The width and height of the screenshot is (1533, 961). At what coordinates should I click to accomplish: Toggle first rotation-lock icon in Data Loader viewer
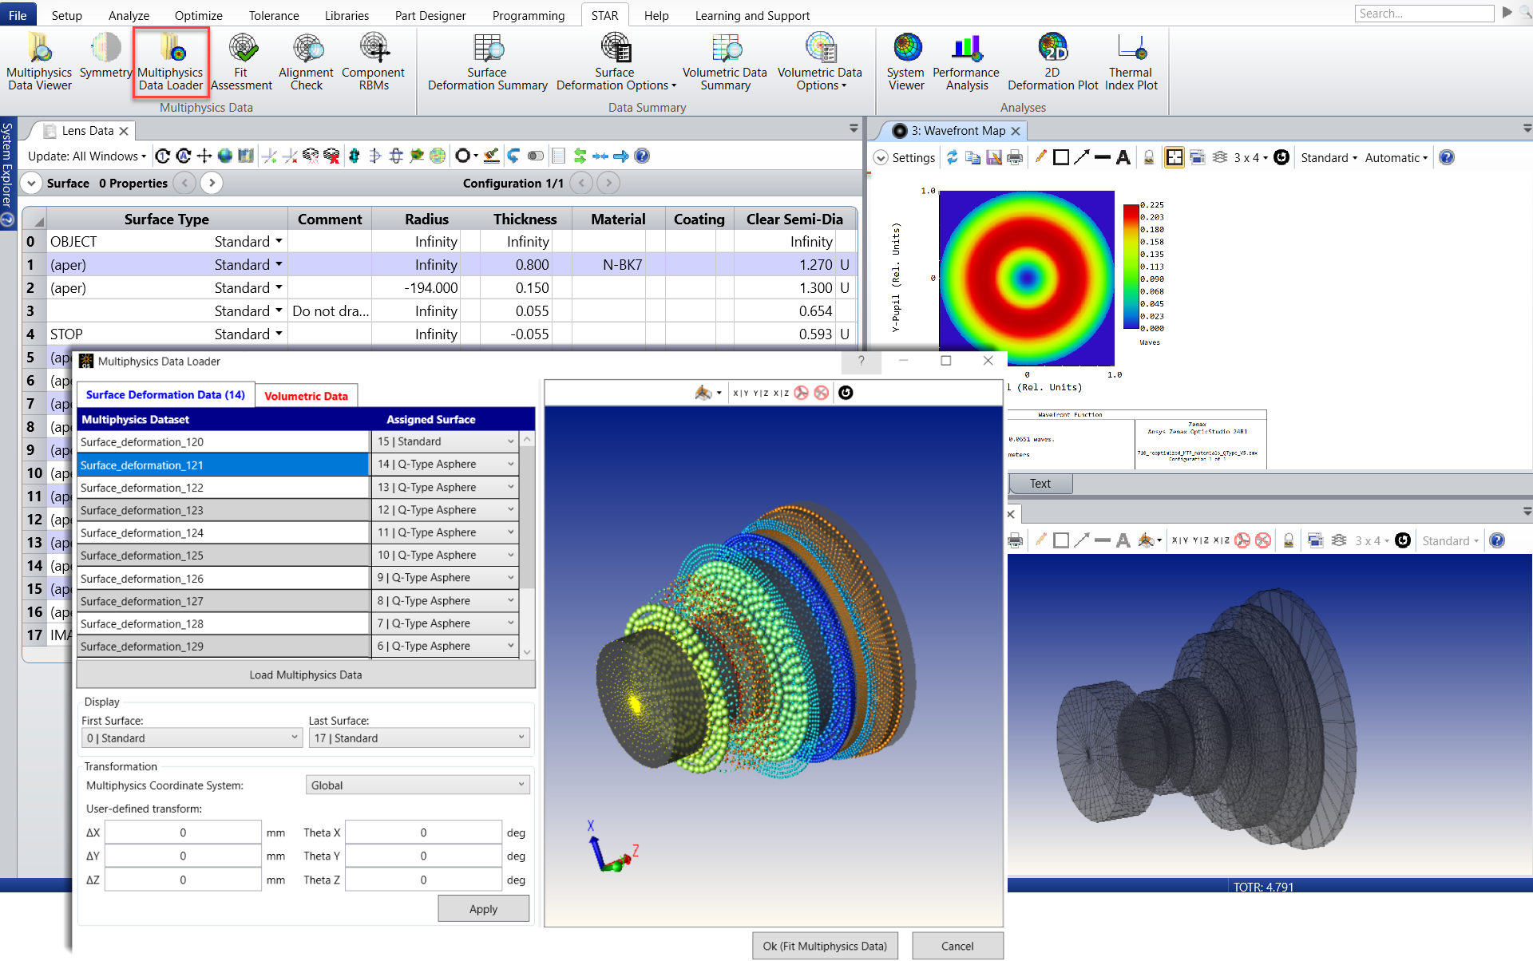(802, 392)
